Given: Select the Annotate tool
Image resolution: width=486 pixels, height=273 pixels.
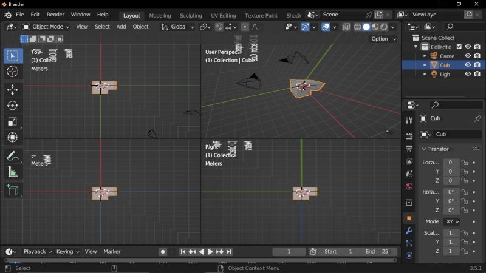Looking at the screenshot, I should point(13,156).
